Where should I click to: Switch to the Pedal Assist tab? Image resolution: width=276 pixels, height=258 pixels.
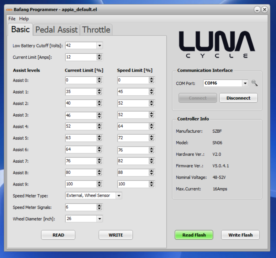point(56,30)
